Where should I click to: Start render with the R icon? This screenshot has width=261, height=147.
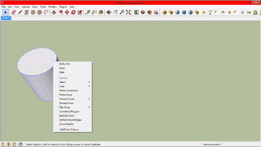click(x=178, y=12)
